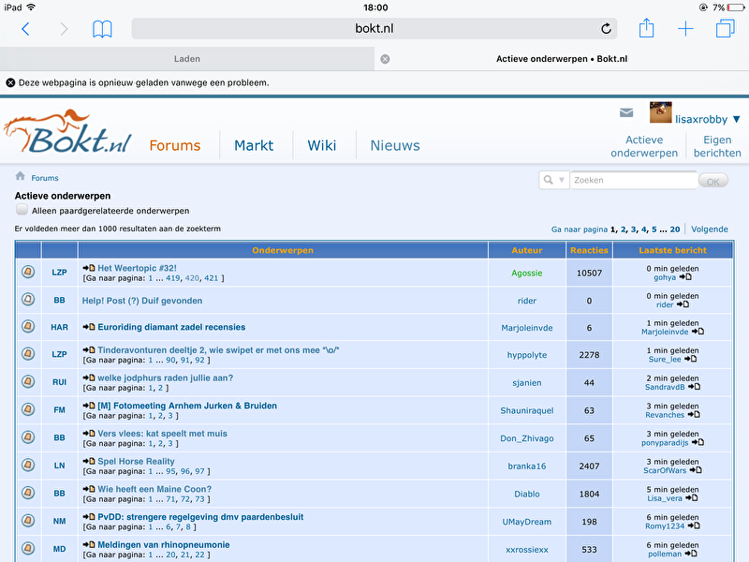Jump to first unread in welke jodphurs topic

coord(89,377)
